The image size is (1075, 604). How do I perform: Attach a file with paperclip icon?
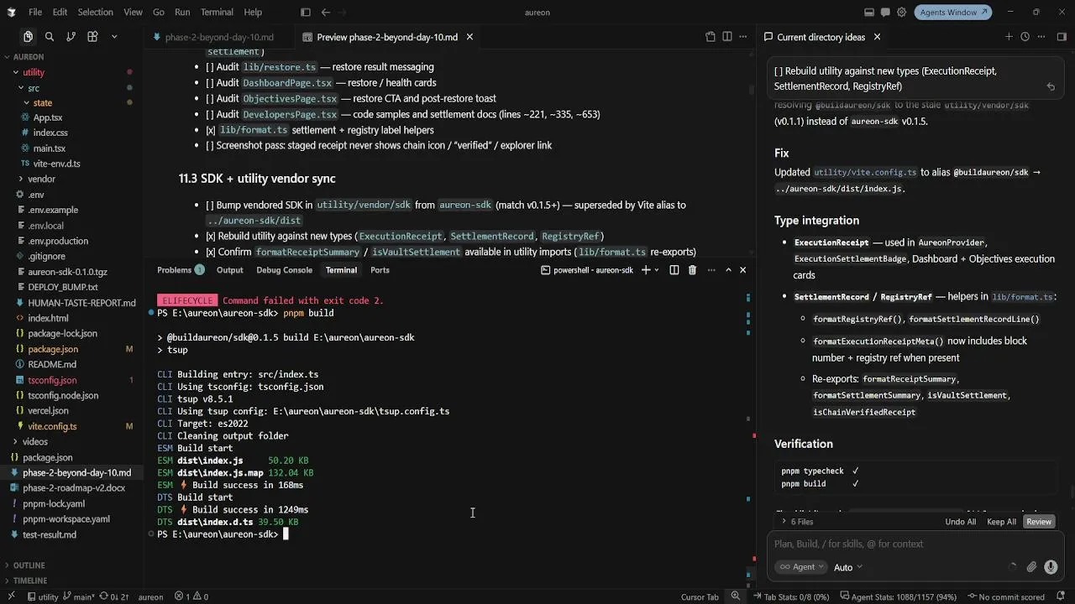coord(1031,567)
